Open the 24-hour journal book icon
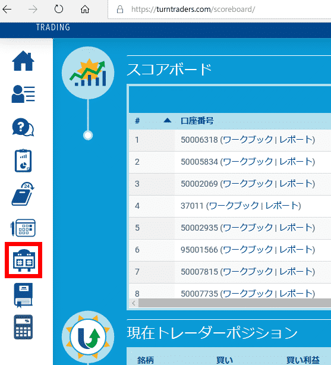Screen dimensions: 331x365 pyautogui.click(x=23, y=194)
